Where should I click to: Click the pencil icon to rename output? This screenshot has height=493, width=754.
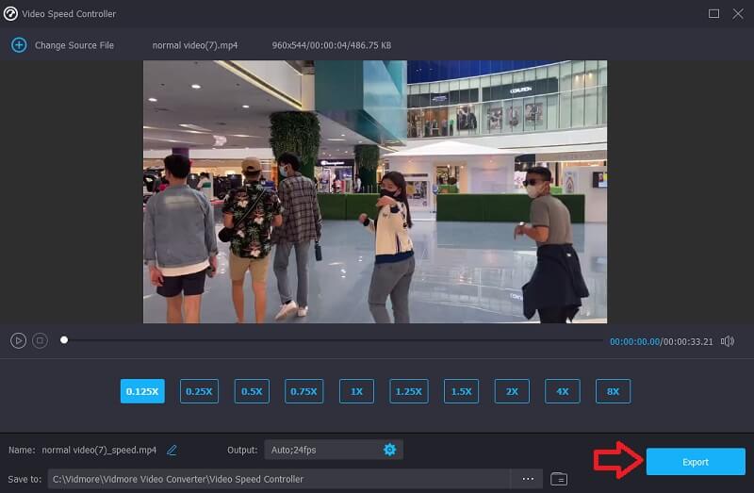pyautogui.click(x=172, y=450)
